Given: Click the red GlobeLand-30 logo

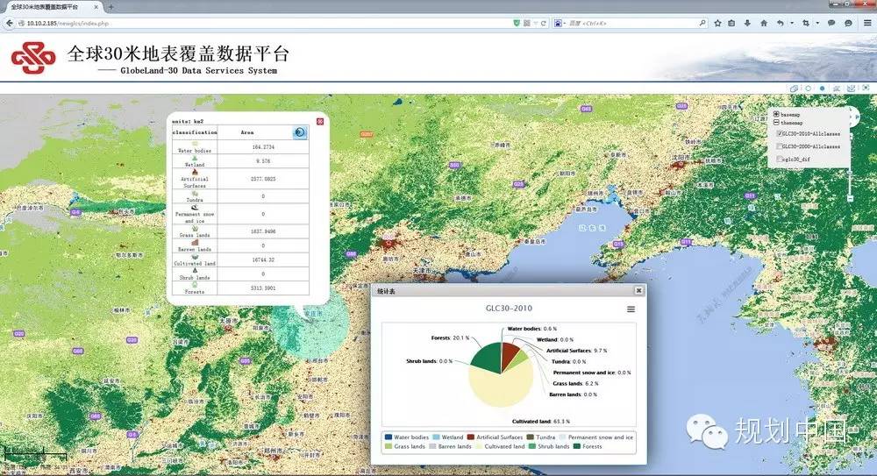Looking at the screenshot, I should [x=33, y=58].
